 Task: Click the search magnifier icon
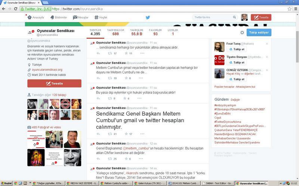coord(234,17)
